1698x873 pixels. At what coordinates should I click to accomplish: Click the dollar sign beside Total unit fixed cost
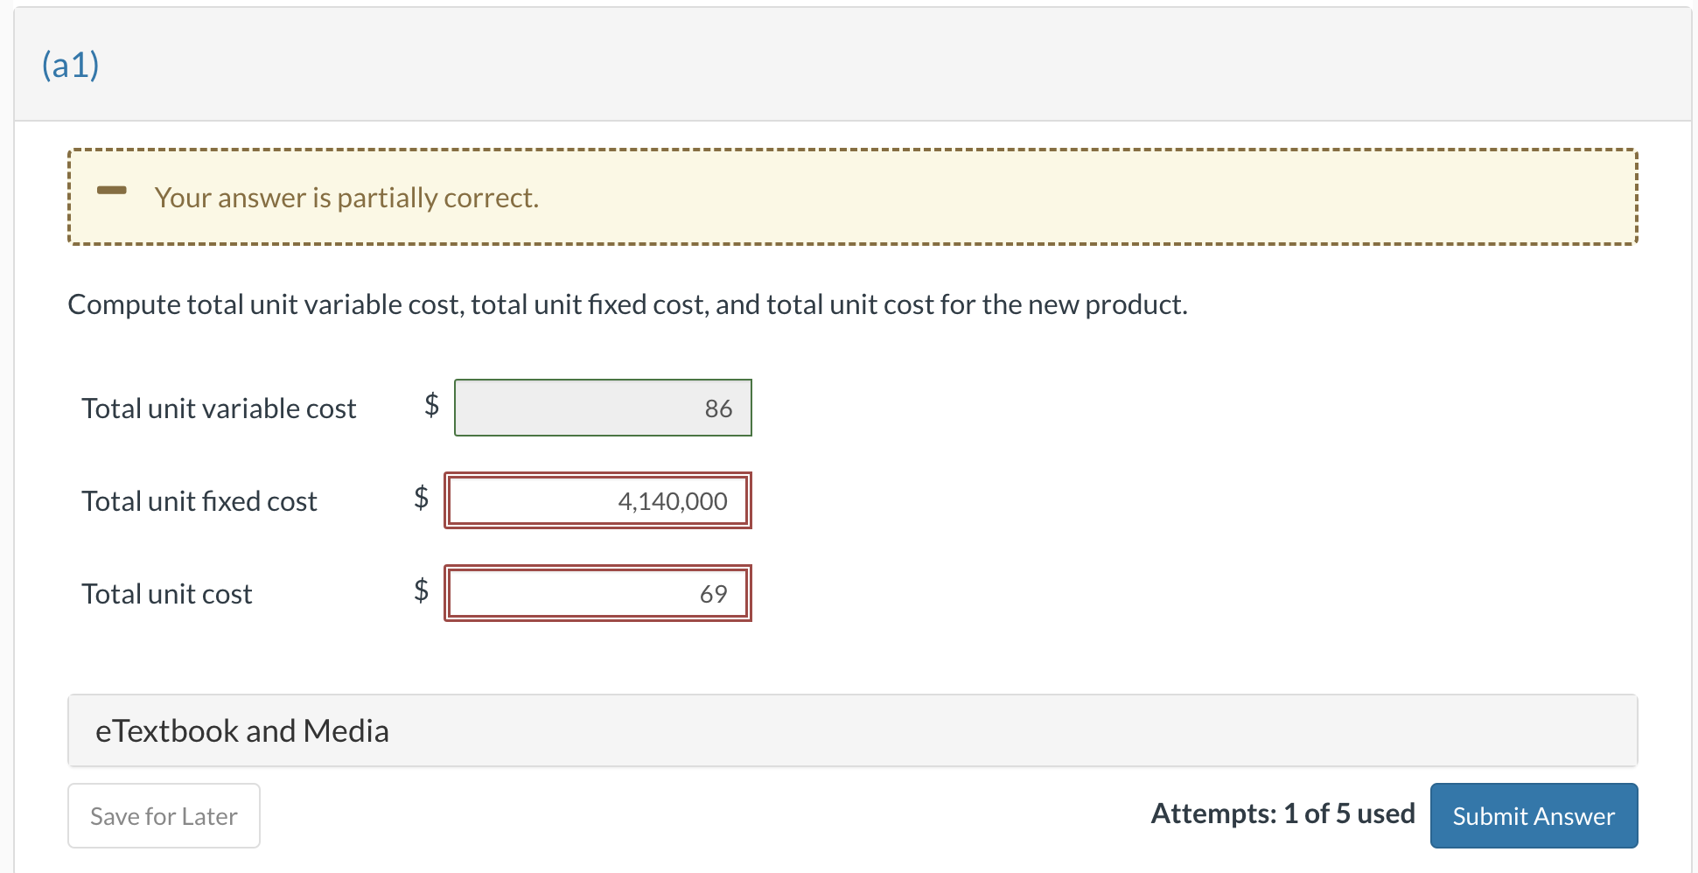(x=421, y=499)
